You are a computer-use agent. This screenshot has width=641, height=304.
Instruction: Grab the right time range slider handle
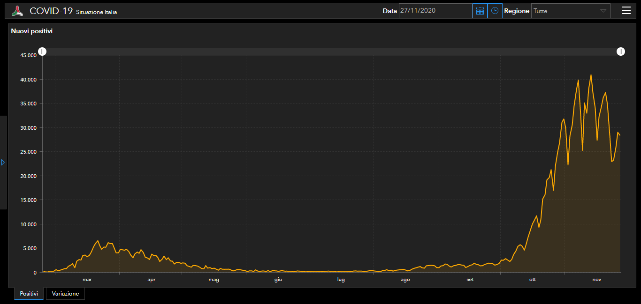tap(621, 52)
